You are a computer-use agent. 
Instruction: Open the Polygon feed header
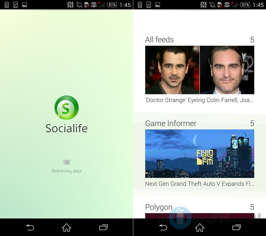(x=159, y=207)
